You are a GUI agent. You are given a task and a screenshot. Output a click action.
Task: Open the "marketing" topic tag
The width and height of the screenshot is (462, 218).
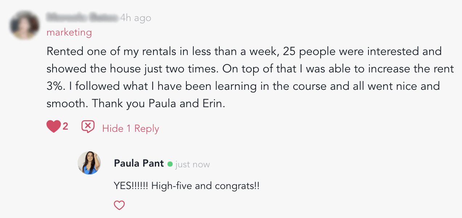pyautogui.click(x=69, y=33)
